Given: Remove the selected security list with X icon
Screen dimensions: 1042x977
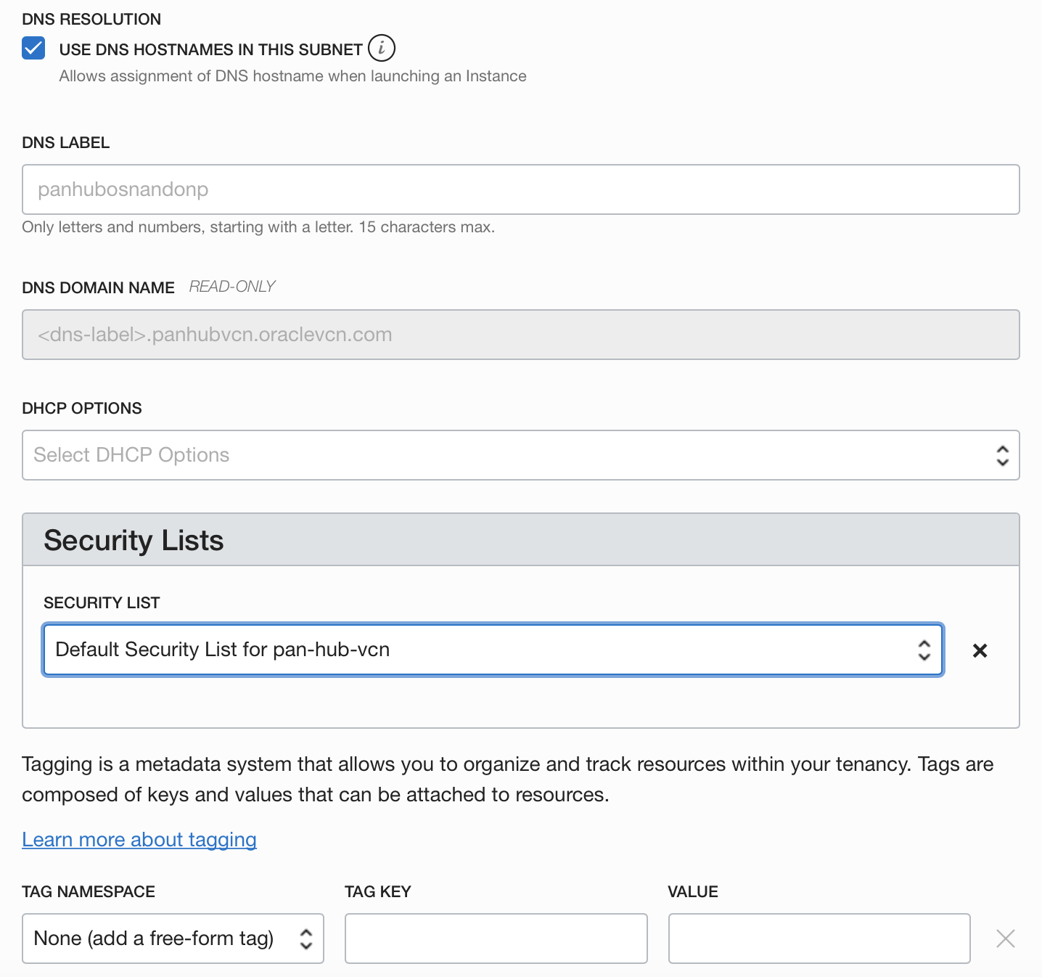Looking at the screenshot, I should 980,650.
